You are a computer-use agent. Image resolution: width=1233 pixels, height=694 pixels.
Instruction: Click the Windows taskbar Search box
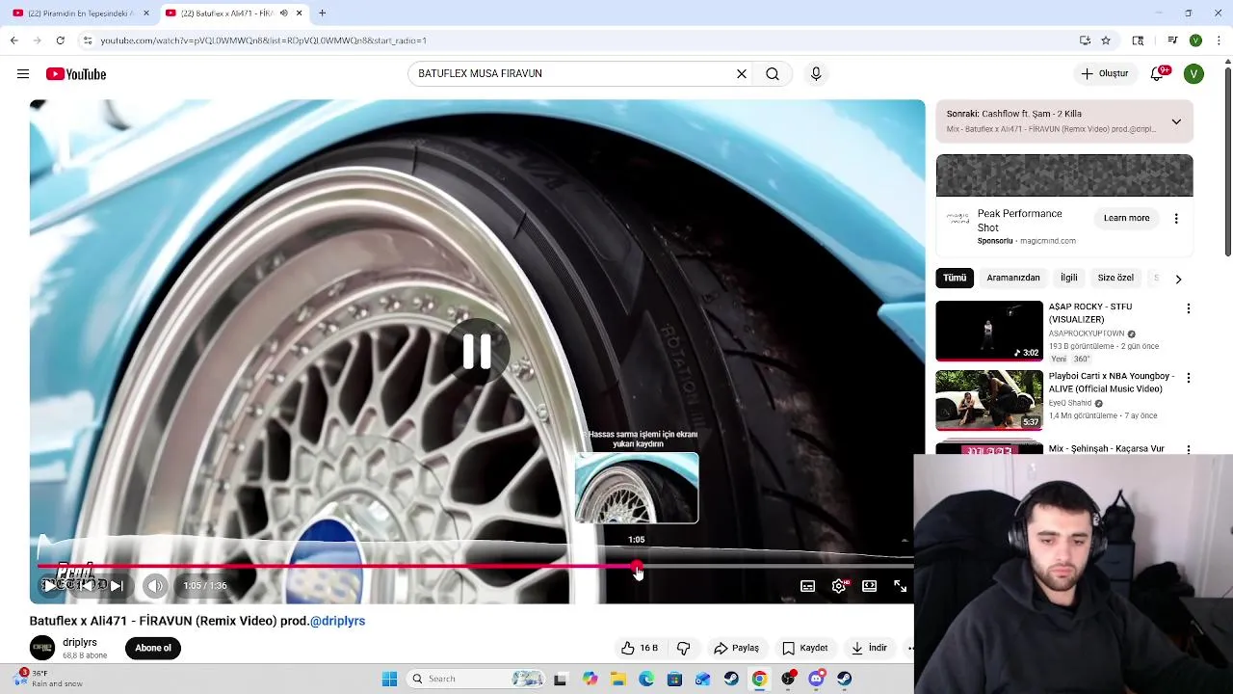click(476, 679)
